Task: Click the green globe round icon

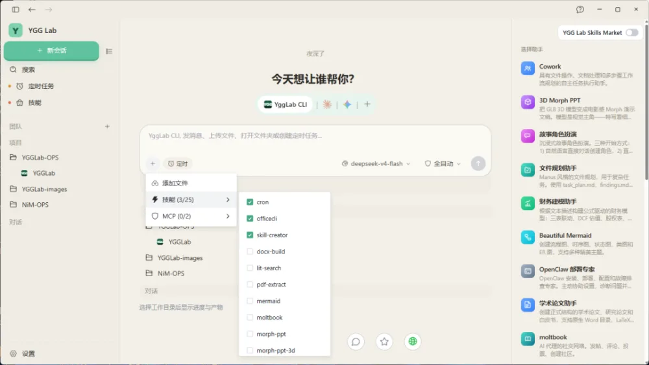Action: point(413,342)
